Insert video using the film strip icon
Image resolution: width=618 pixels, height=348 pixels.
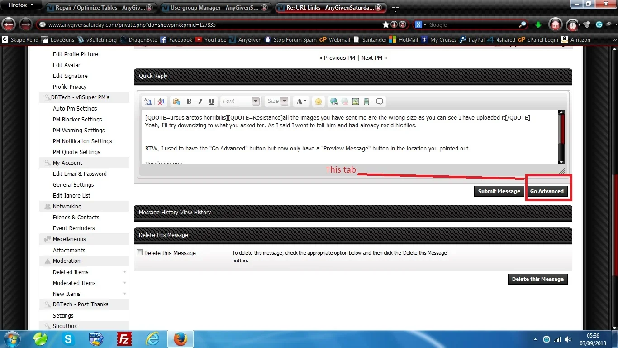366,101
